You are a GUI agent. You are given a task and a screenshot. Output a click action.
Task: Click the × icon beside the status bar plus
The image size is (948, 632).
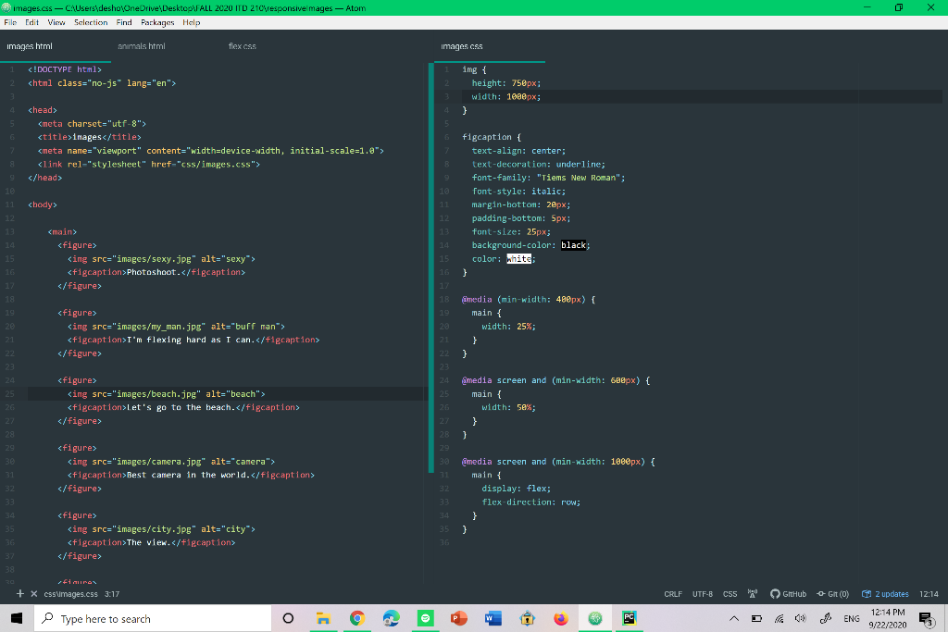[33, 594]
